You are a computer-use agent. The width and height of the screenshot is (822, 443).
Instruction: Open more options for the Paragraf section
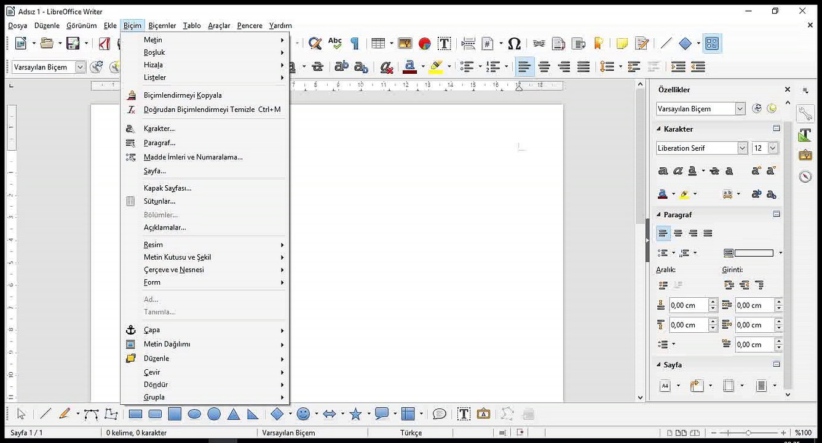(x=777, y=214)
